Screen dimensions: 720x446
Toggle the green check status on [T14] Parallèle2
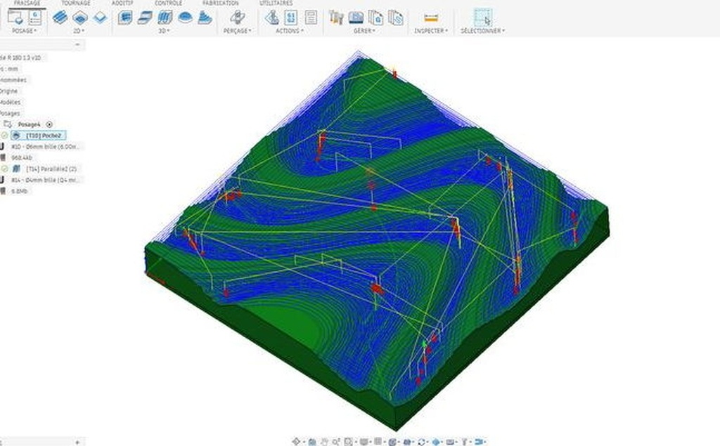4,169
